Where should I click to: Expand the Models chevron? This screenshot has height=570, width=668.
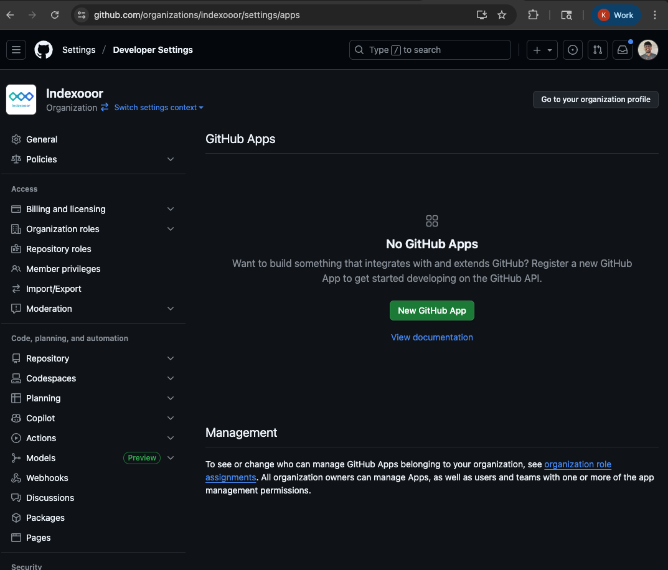(171, 458)
